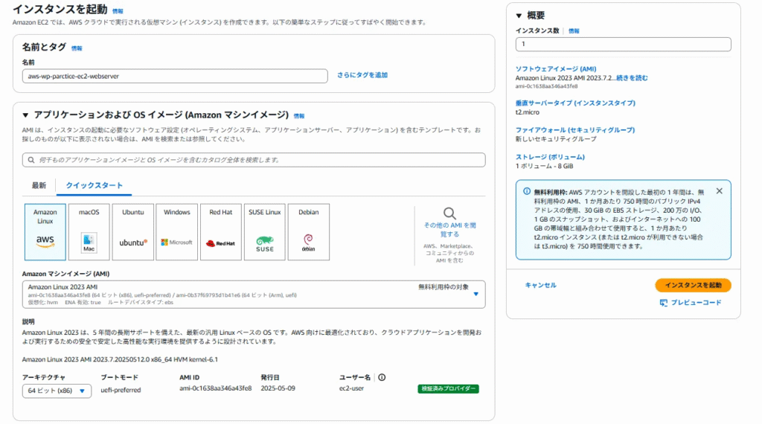Click 情報 link beside インスタンスを起動 heading
This screenshot has height=424, width=762.
click(x=118, y=11)
